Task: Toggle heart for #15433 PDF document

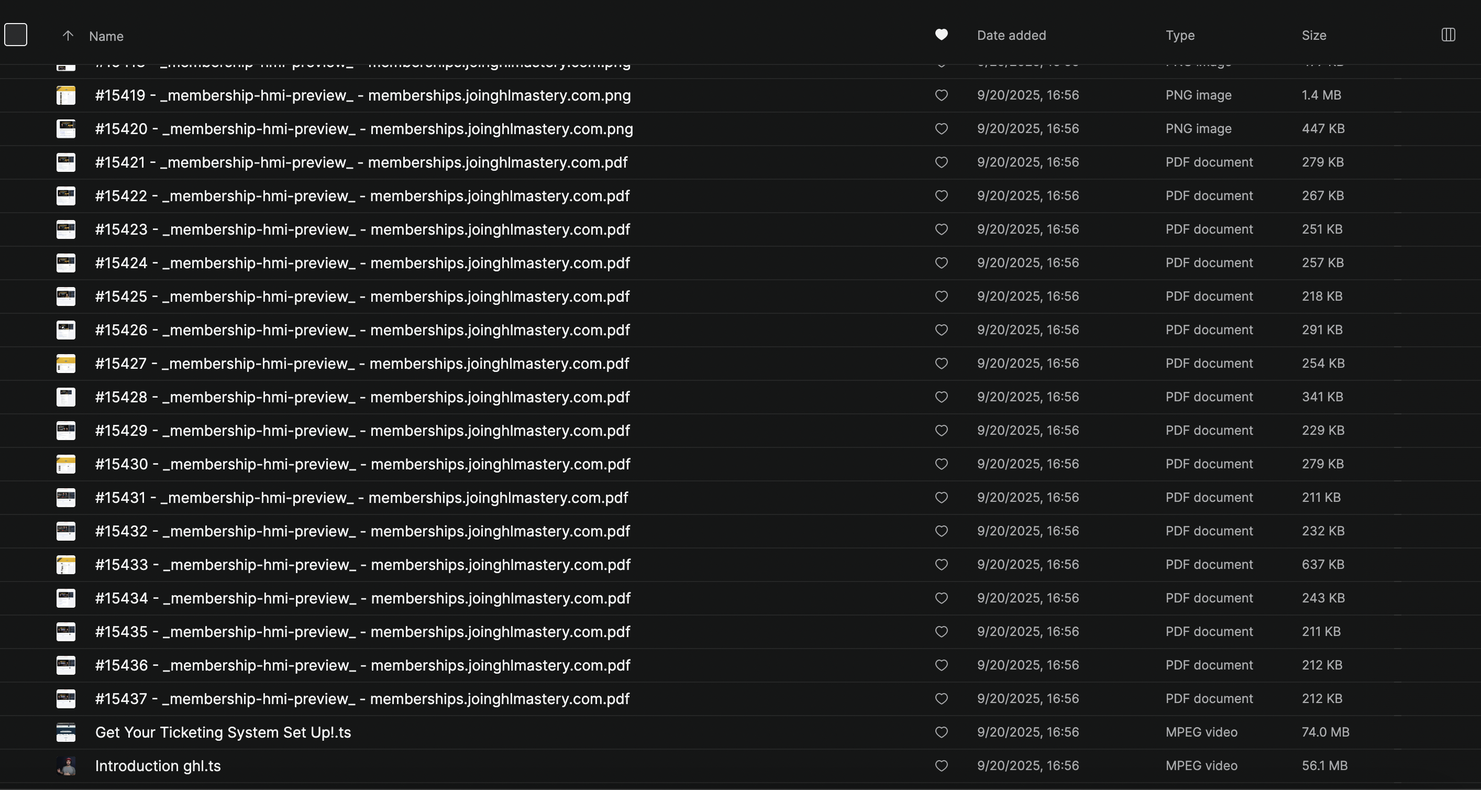Action: coord(941,565)
